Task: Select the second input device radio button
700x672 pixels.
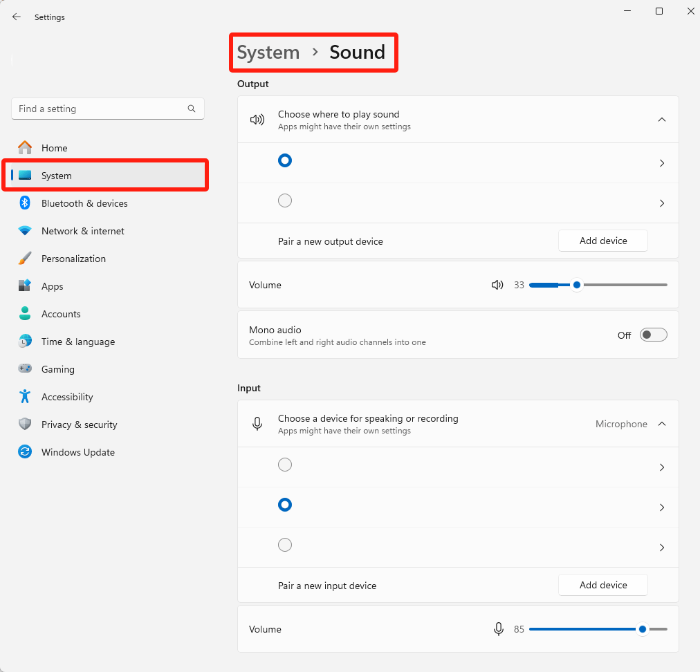Action: pyautogui.click(x=285, y=505)
